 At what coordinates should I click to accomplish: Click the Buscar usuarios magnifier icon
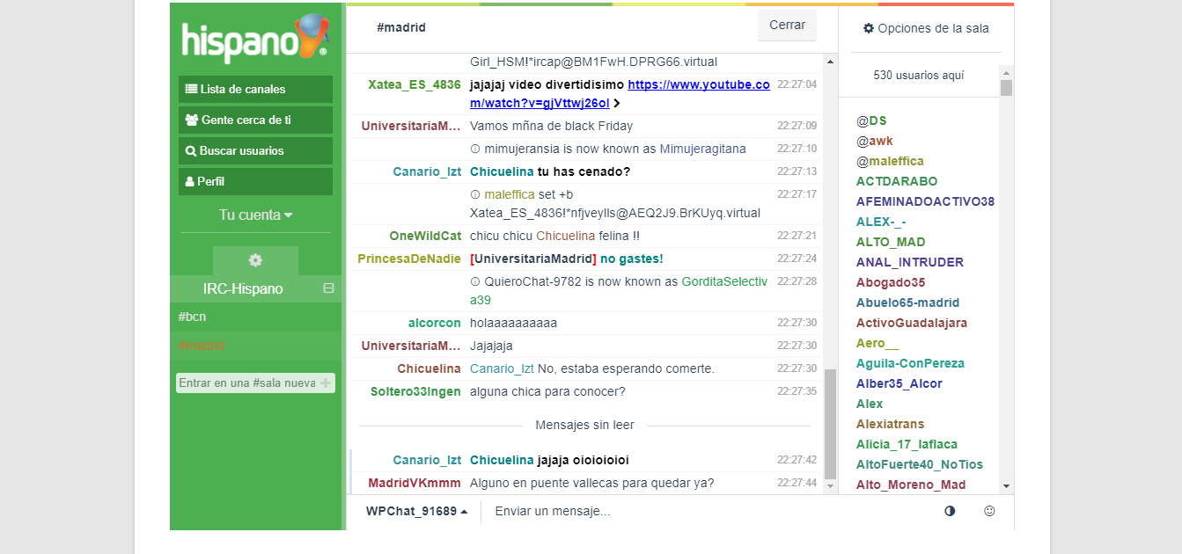coord(190,150)
